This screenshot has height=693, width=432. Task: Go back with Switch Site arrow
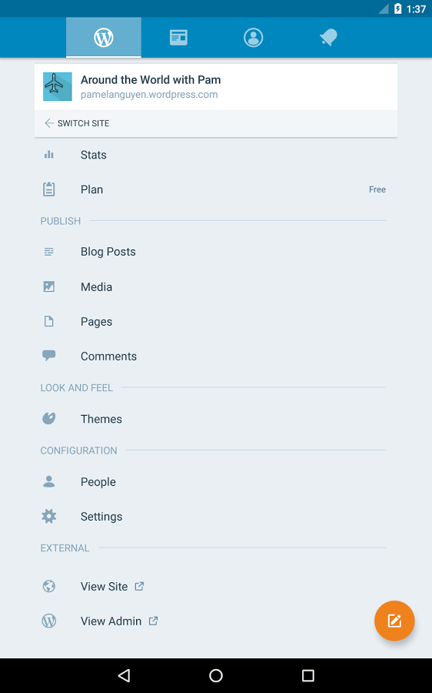coord(76,123)
